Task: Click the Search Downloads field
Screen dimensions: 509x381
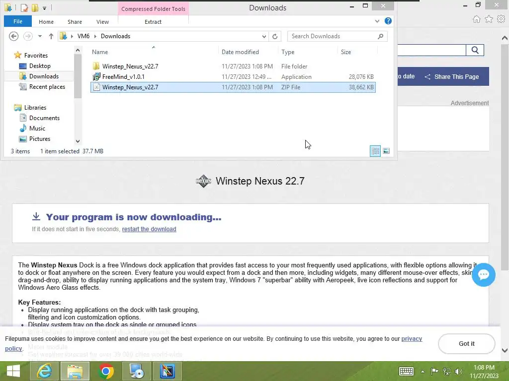Action: [338, 36]
